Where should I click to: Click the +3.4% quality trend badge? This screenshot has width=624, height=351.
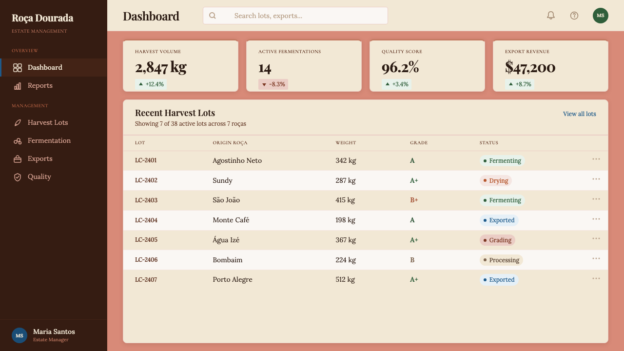tap(396, 84)
